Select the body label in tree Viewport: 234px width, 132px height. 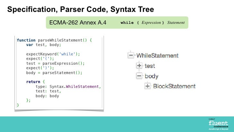click(x=151, y=76)
